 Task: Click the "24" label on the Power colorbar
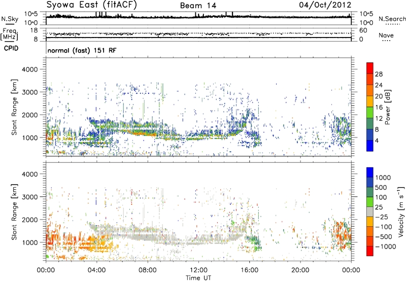coord(379,85)
